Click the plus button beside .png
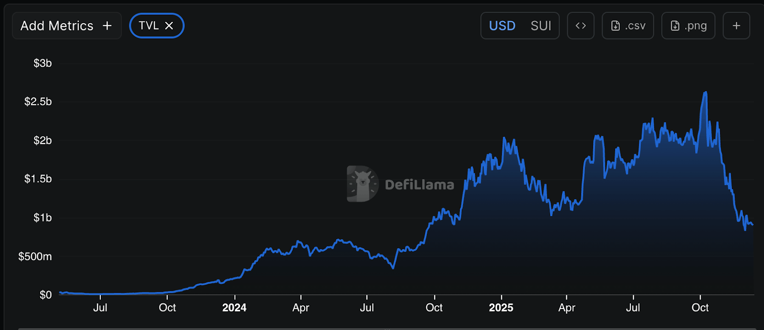This screenshot has width=764, height=330. [x=736, y=26]
